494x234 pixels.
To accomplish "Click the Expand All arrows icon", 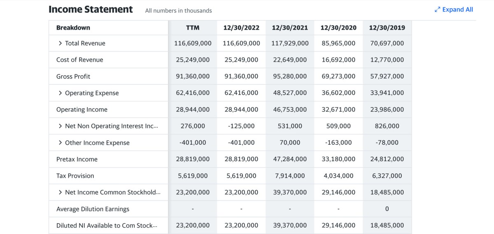I will [438, 9].
